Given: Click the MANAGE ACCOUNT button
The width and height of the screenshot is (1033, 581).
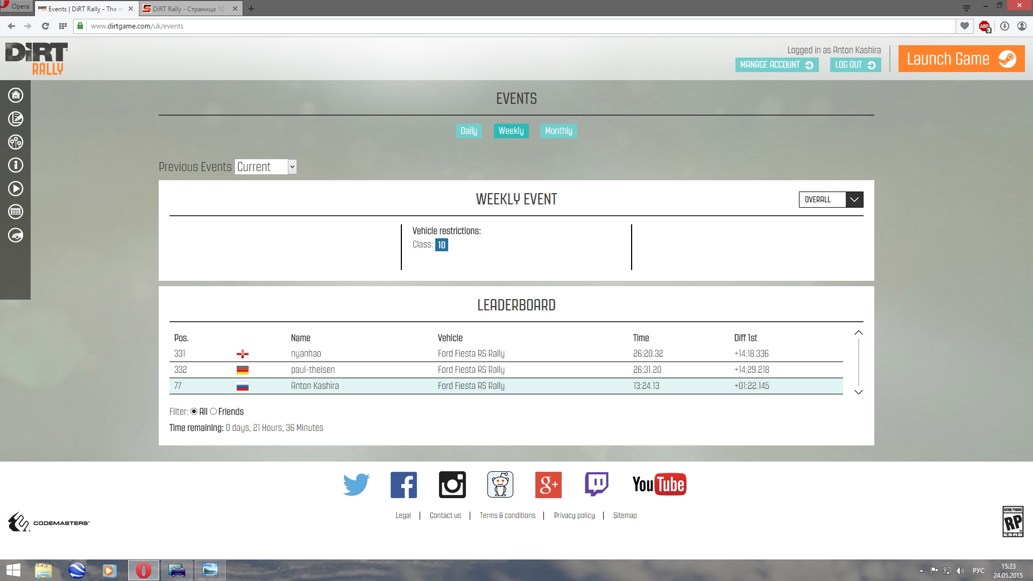Looking at the screenshot, I should tap(776, 65).
